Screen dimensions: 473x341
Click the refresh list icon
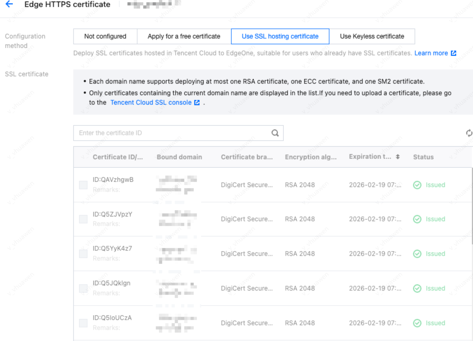pos(469,133)
